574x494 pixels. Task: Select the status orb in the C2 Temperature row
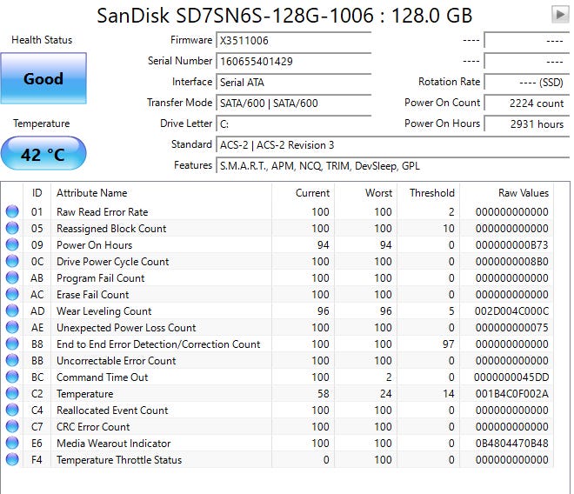click(12, 393)
